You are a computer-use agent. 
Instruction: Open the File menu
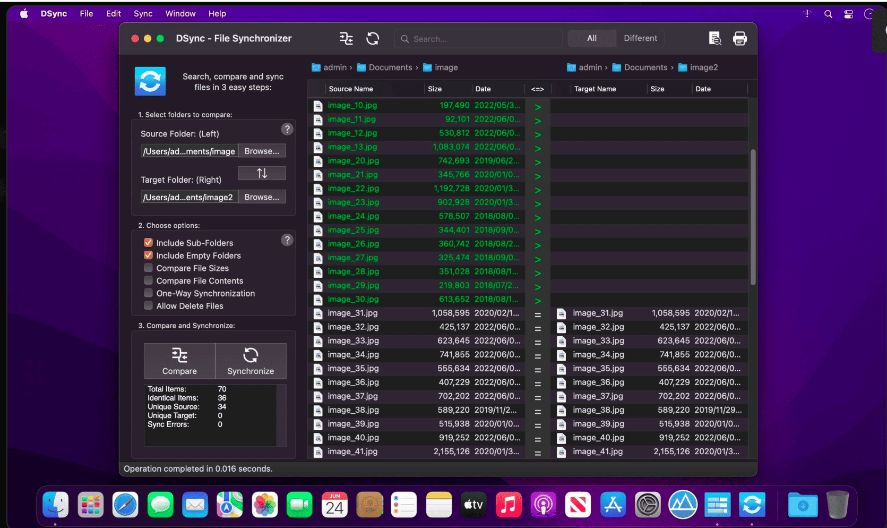pos(87,14)
